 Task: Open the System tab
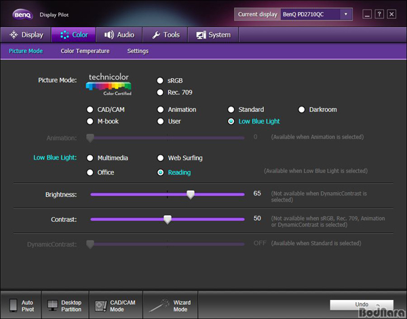pos(213,35)
